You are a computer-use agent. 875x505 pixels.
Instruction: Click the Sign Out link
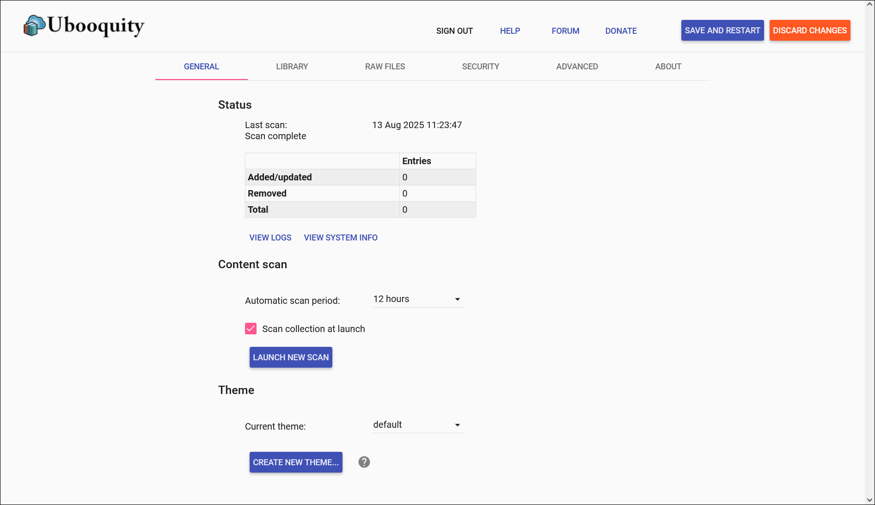pos(454,31)
